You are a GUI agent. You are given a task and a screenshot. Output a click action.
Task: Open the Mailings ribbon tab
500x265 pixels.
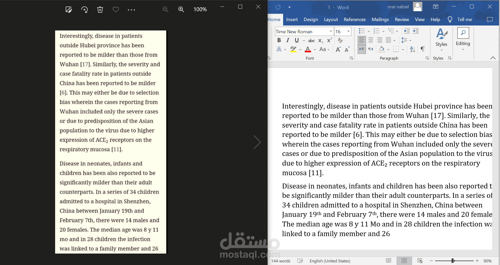[380, 20]
